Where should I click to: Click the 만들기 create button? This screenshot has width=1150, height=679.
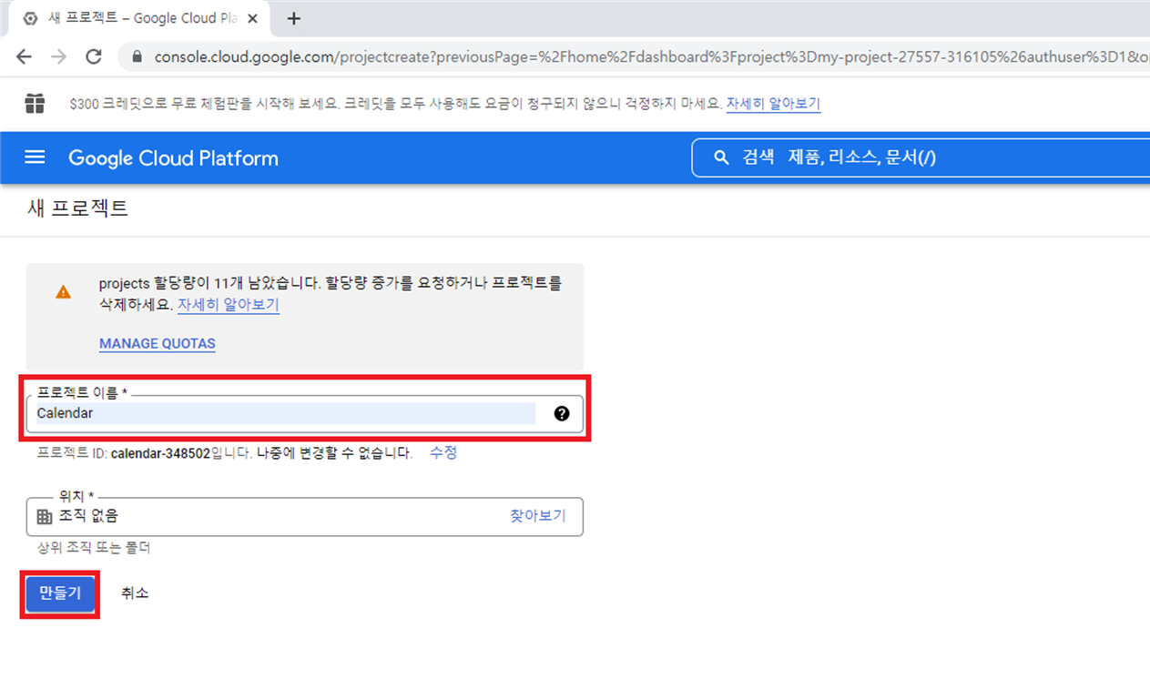60,593
